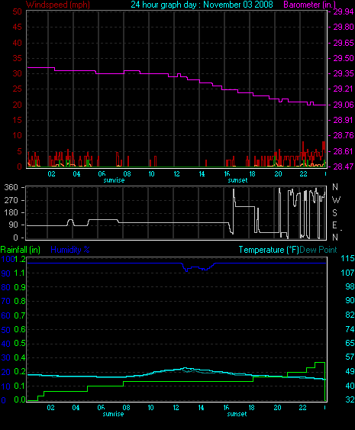
Task: Click the Barometer (in.) axis title
Action: [309, 5]
